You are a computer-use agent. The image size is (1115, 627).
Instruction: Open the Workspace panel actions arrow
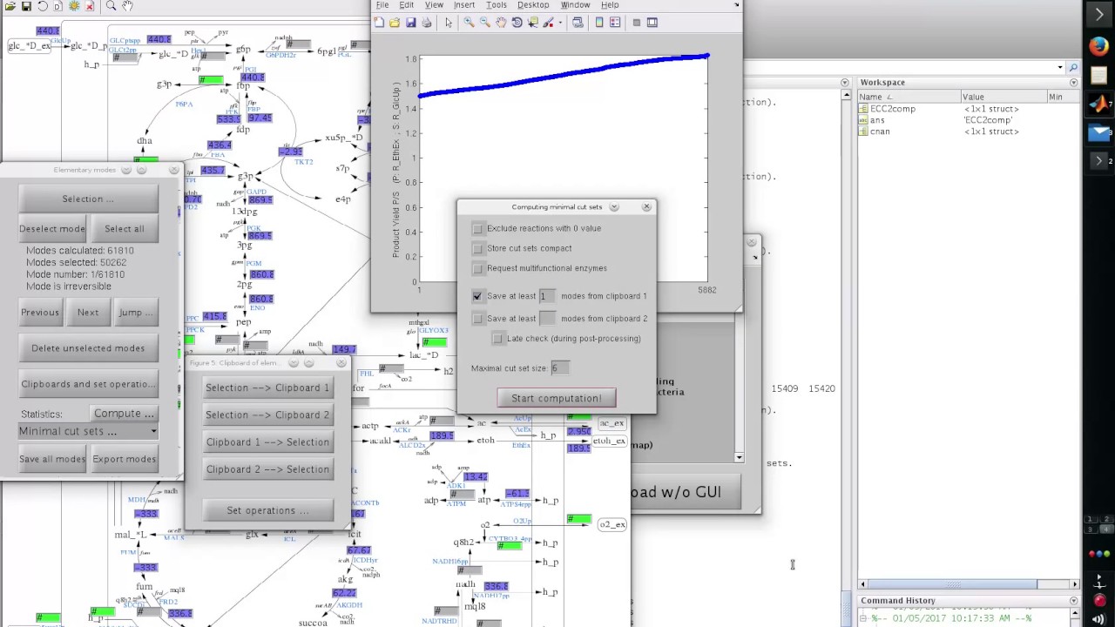1073,82
